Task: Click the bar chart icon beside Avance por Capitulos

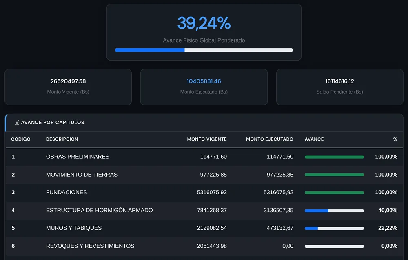Action: (x=17, y=122)
